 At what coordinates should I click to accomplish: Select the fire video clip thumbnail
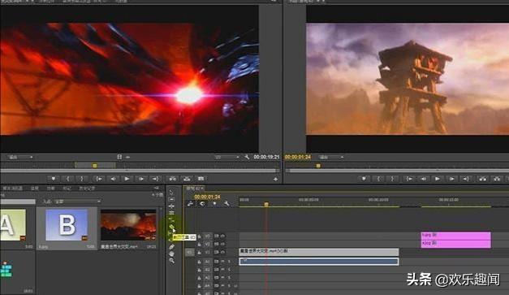128,225
